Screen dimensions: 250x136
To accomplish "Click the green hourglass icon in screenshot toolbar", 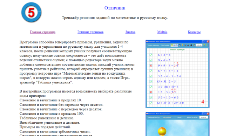I will tap(172, 45).
